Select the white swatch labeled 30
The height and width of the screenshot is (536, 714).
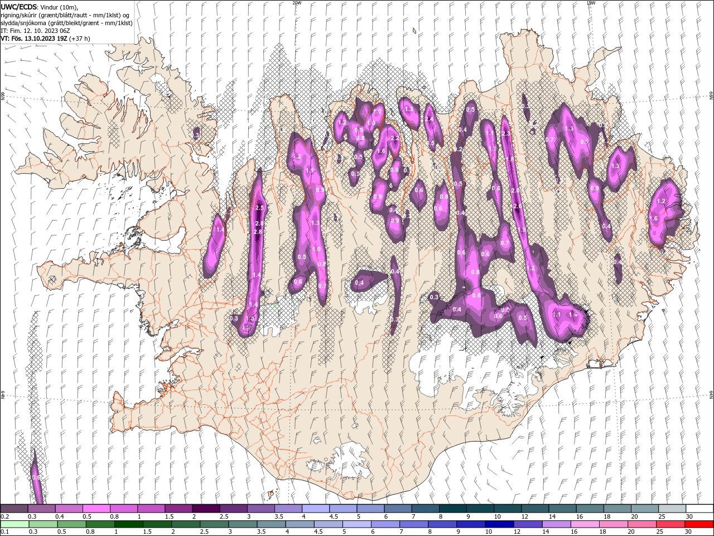(699, 509)
